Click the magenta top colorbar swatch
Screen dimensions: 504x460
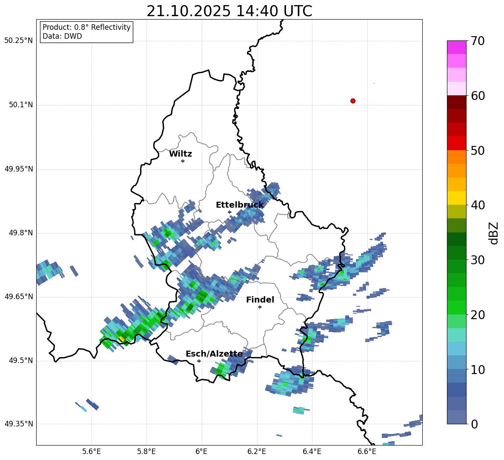click(456, 47)
